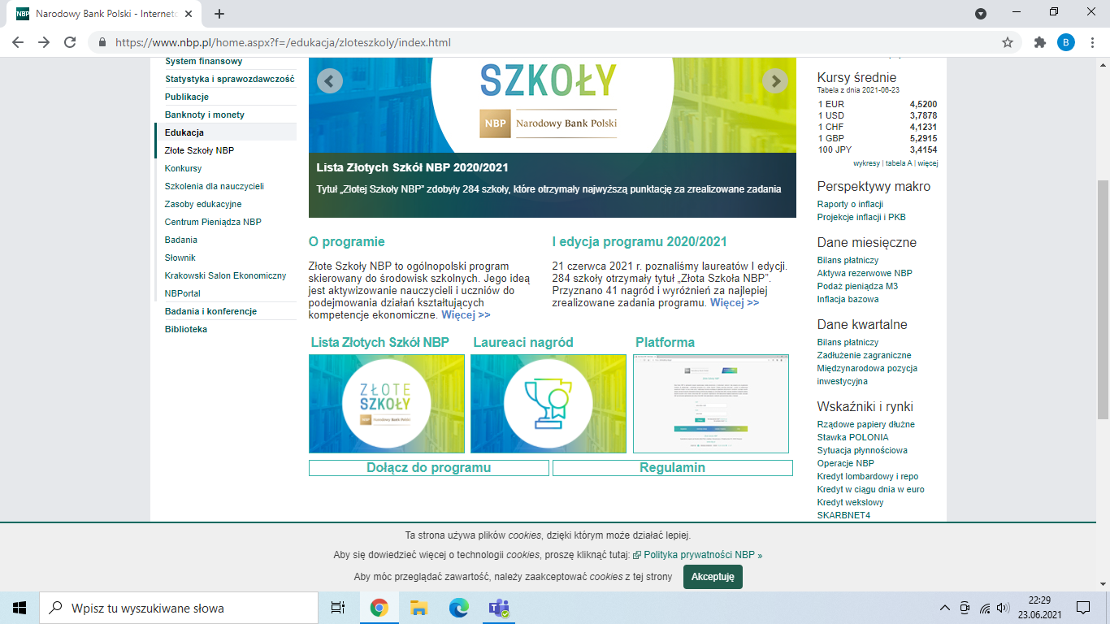
Task: Open Szkolenia dla nauczycieli link
Action: pos(215,186)
